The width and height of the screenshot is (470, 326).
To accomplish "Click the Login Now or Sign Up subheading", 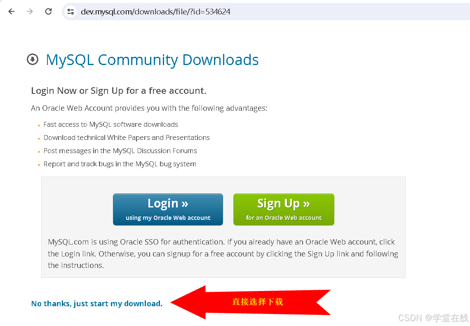I will tap(119, 91).
